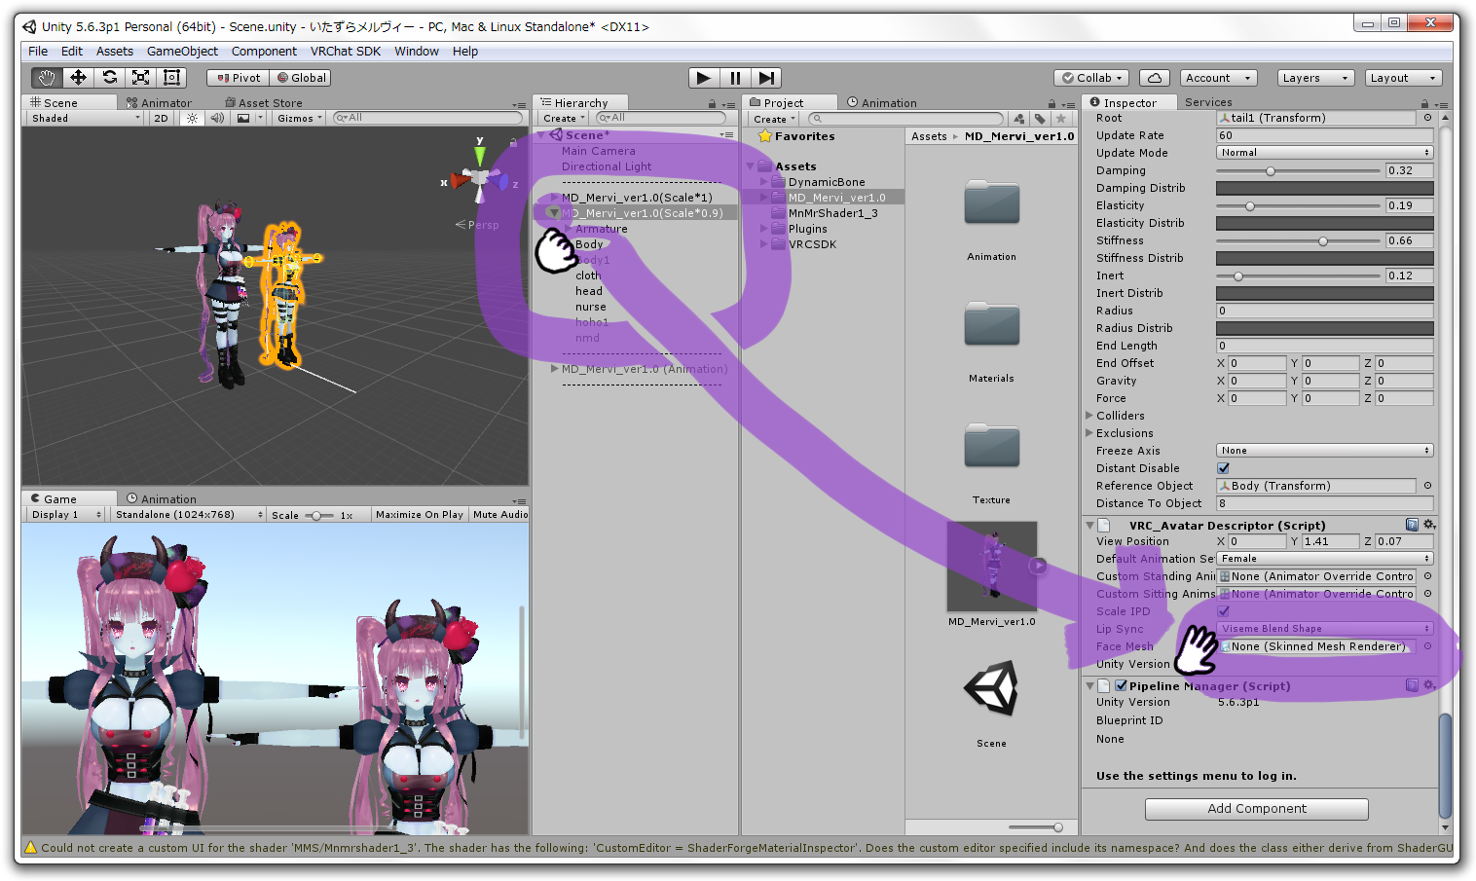Click status bar warning message
Screen dimensions: 1476x881
click(x=738, y=848)
